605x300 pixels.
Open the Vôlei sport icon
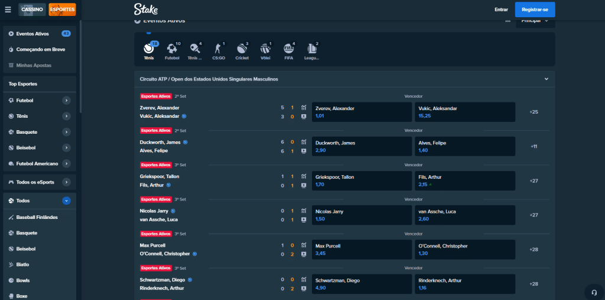click(x=265, y=50)
